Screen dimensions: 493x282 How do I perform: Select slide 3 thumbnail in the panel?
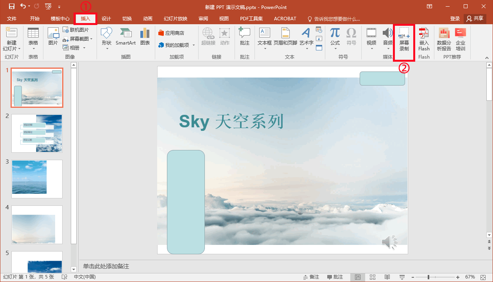point(37,179)
